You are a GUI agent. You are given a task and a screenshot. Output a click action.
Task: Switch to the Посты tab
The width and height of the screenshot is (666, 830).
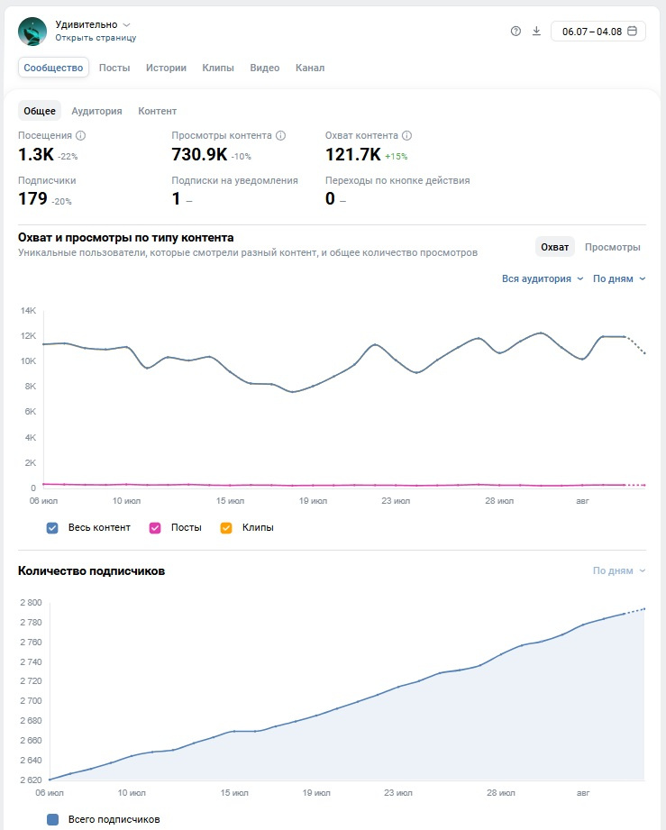click(114, 68)
